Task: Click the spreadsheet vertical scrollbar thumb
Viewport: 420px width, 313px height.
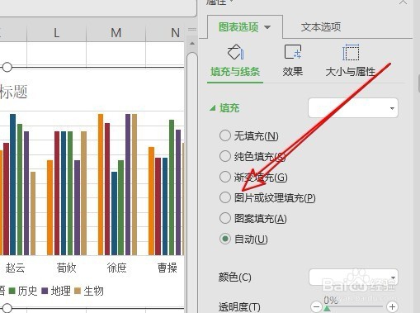Action: pyautogui.click(x=192, y=182)
